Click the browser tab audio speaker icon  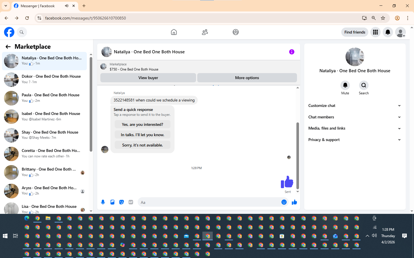point(67,6)
